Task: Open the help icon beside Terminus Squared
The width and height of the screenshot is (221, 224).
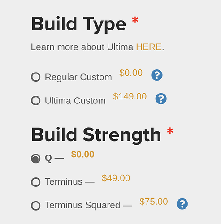Action: tap(182, 204)
